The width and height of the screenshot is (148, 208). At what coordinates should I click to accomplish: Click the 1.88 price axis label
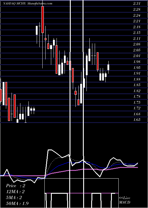[137, 79]
